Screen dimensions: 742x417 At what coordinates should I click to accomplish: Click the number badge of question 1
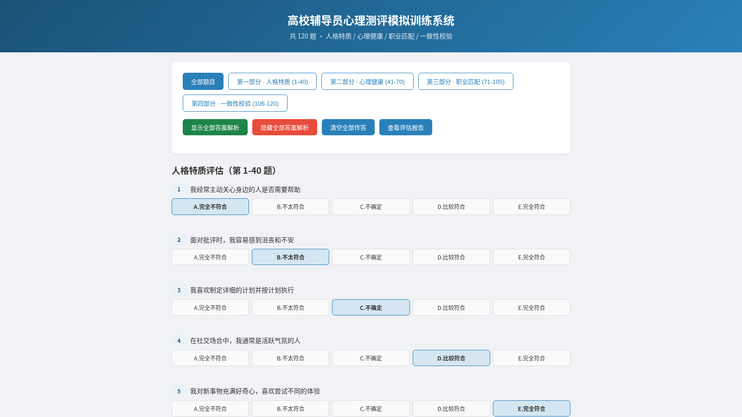coord(179,190)
